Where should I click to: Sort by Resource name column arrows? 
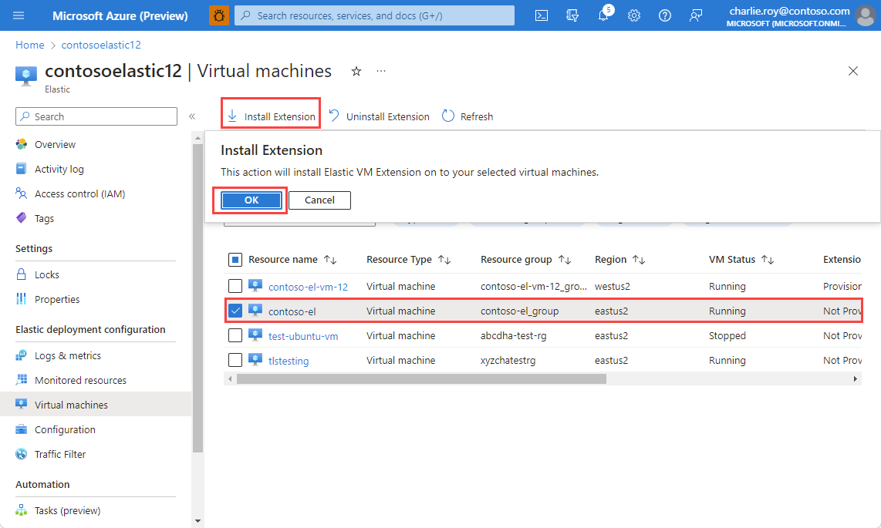tap(330, 260)
